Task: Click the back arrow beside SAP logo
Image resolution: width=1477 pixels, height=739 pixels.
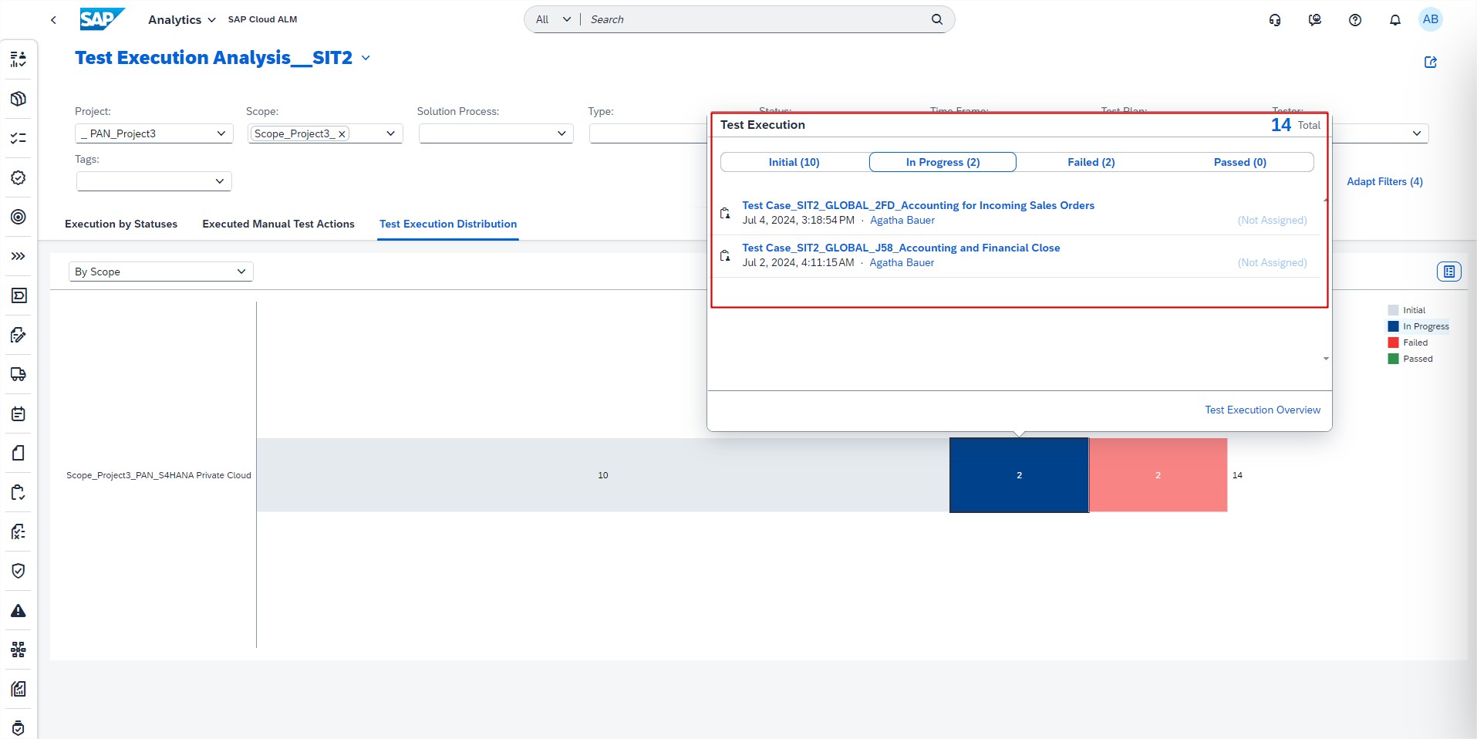Action: pos(53,20)
